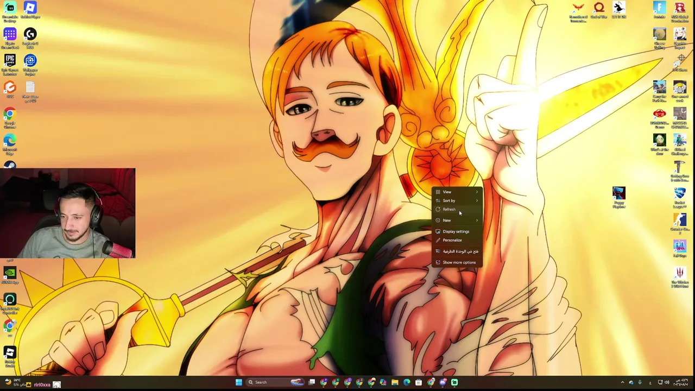Open the Elgato Stream Deck shortcut
Viewport: 695px width, 391px height.
click(10, 38)
